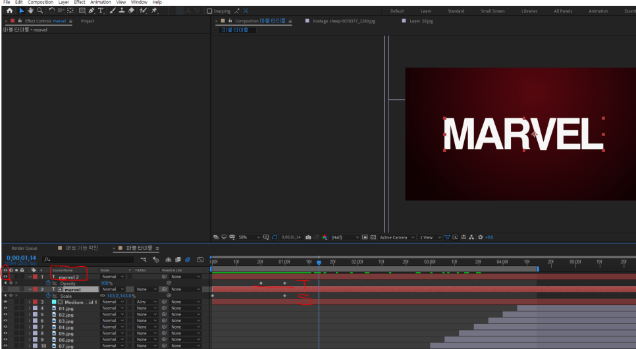Toggle the Frame Blending enable switch
This screenshot has width=636, height=349.
click(178, 260)
